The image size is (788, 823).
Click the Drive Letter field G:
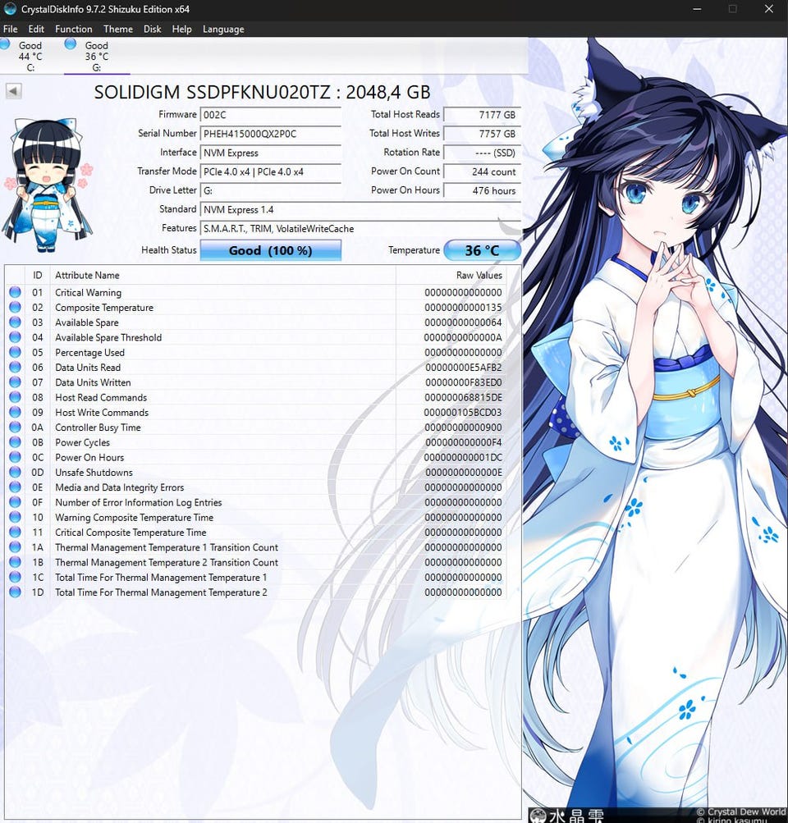pos(270,190)
